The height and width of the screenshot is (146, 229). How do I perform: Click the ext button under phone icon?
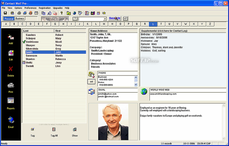point(91,82)
